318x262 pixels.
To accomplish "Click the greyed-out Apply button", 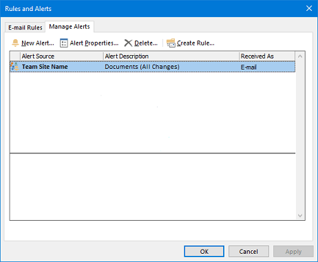I will coord(293,252).
